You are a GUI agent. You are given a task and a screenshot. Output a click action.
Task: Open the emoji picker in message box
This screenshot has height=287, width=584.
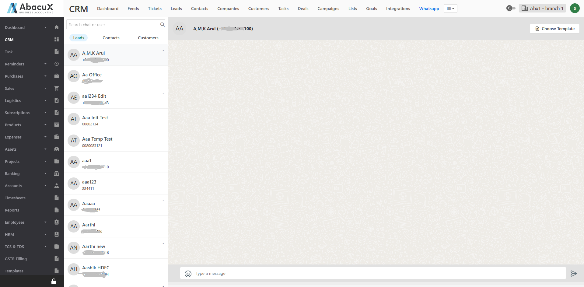188,274
